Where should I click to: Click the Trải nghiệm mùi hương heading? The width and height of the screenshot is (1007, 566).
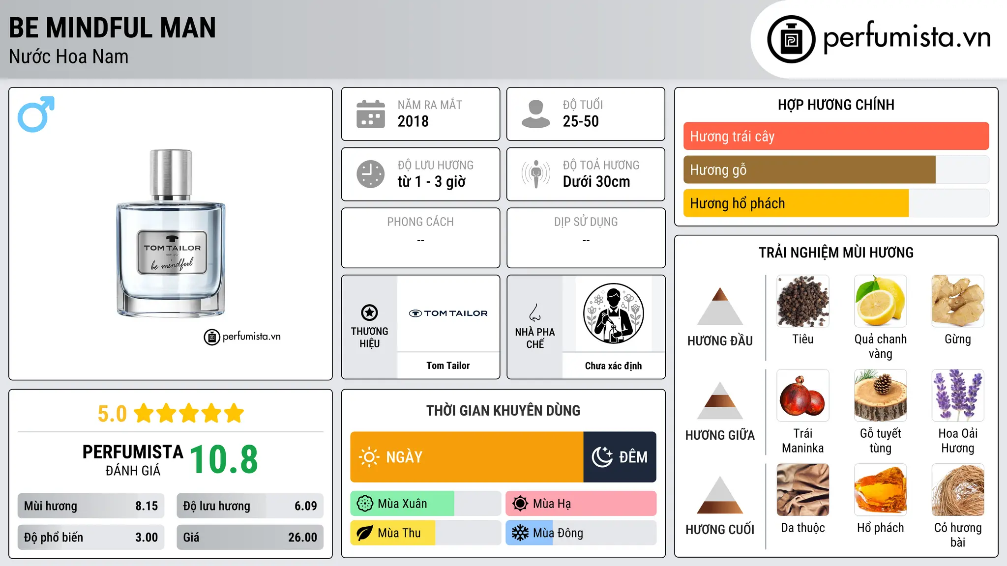(x=836, y=253)
